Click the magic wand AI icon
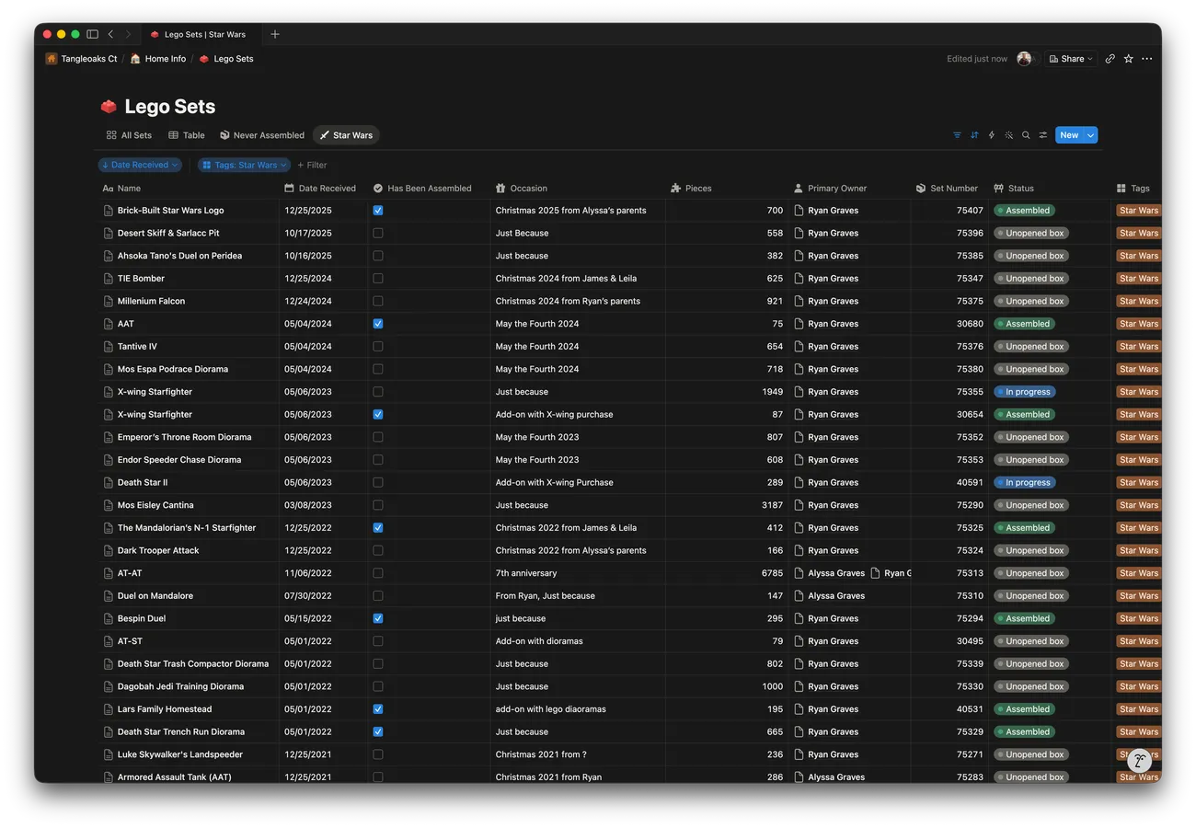Viewport: 1196px width, 828px height. [1009, 135]
